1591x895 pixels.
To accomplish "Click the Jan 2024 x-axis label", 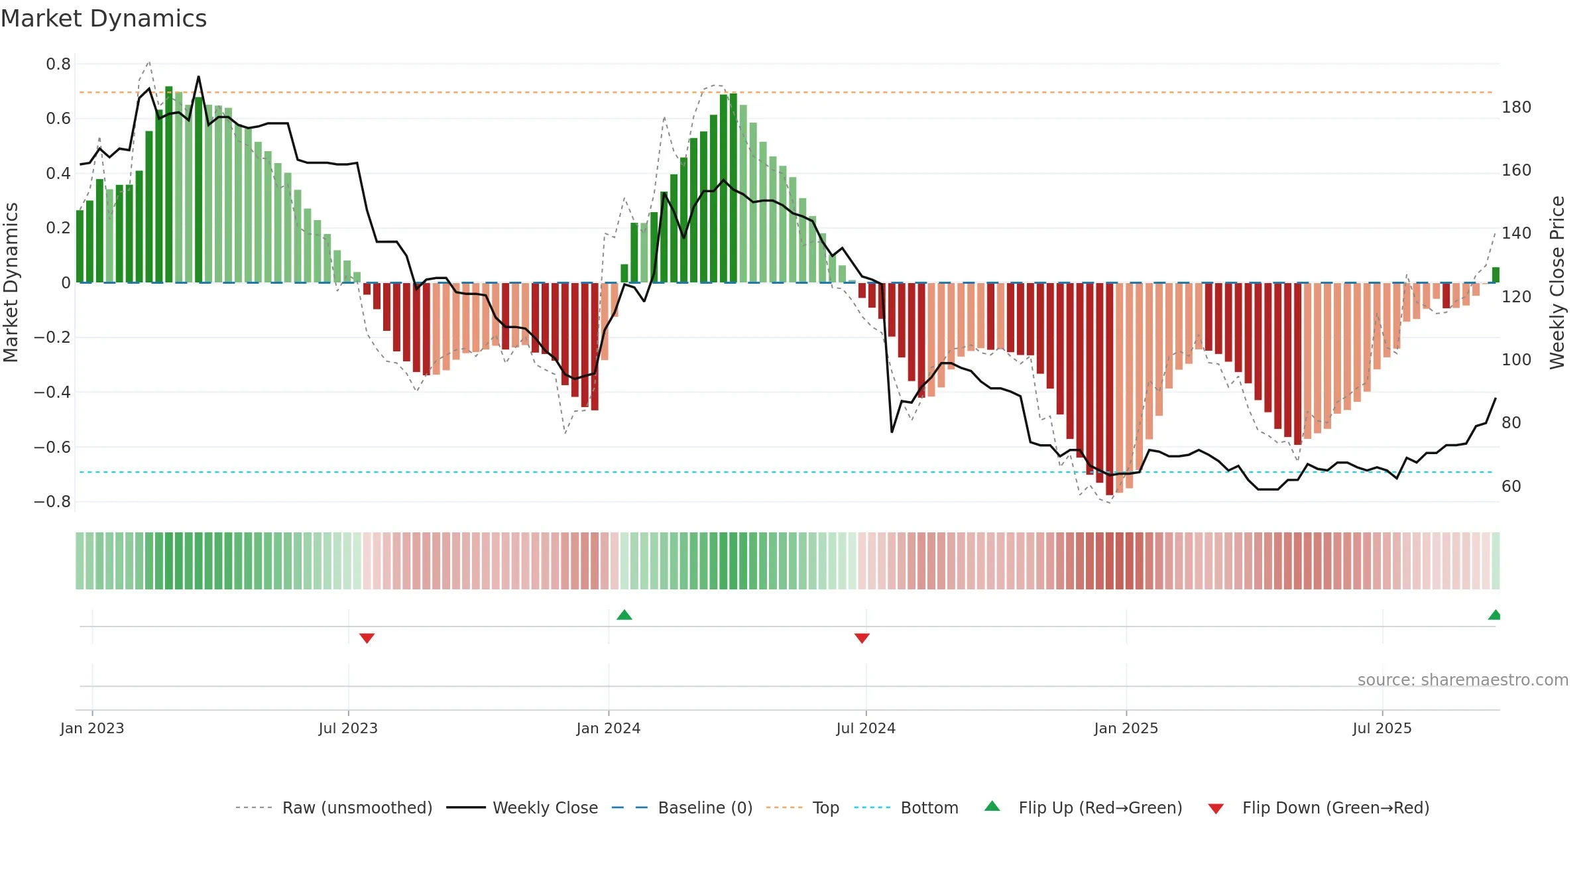I will 609,728.
